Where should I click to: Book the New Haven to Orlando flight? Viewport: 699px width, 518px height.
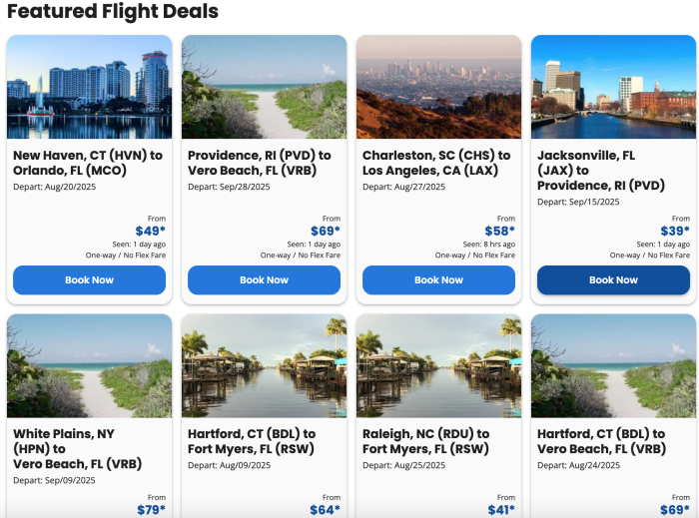click(89, 280)
